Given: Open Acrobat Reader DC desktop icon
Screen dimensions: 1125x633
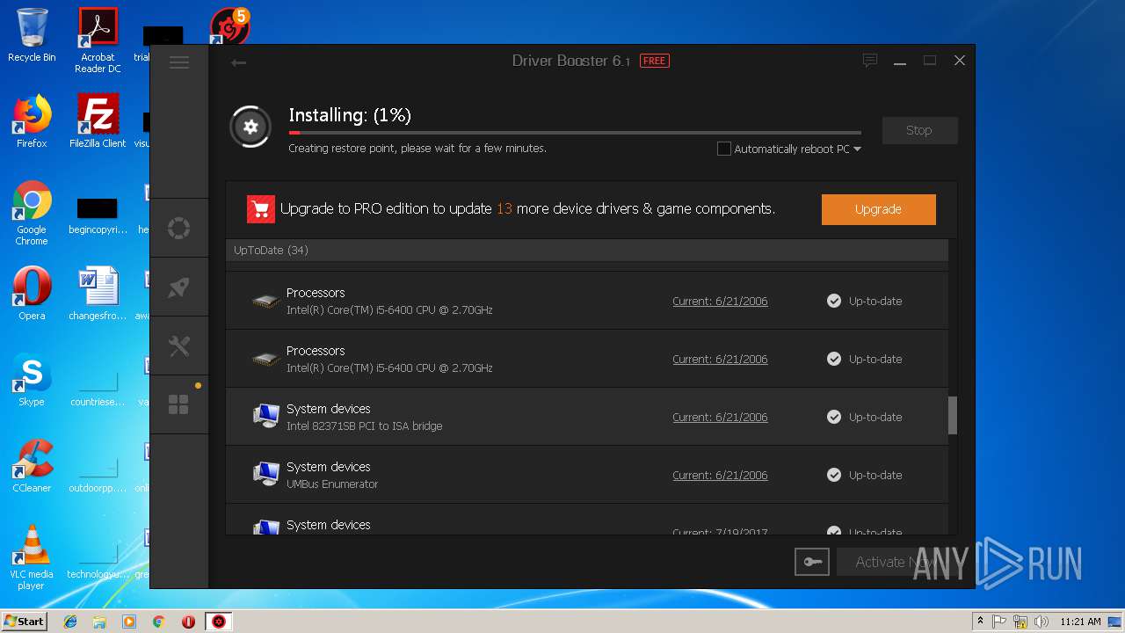Looking at the screenshot, I should pos(98,40).
